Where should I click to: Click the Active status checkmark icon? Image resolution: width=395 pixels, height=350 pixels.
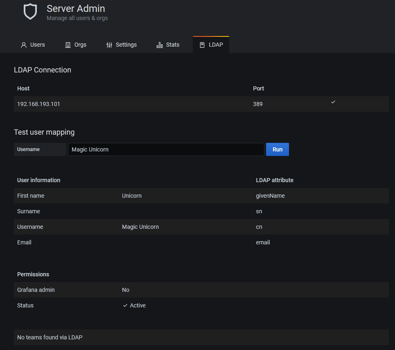point(125,305)
